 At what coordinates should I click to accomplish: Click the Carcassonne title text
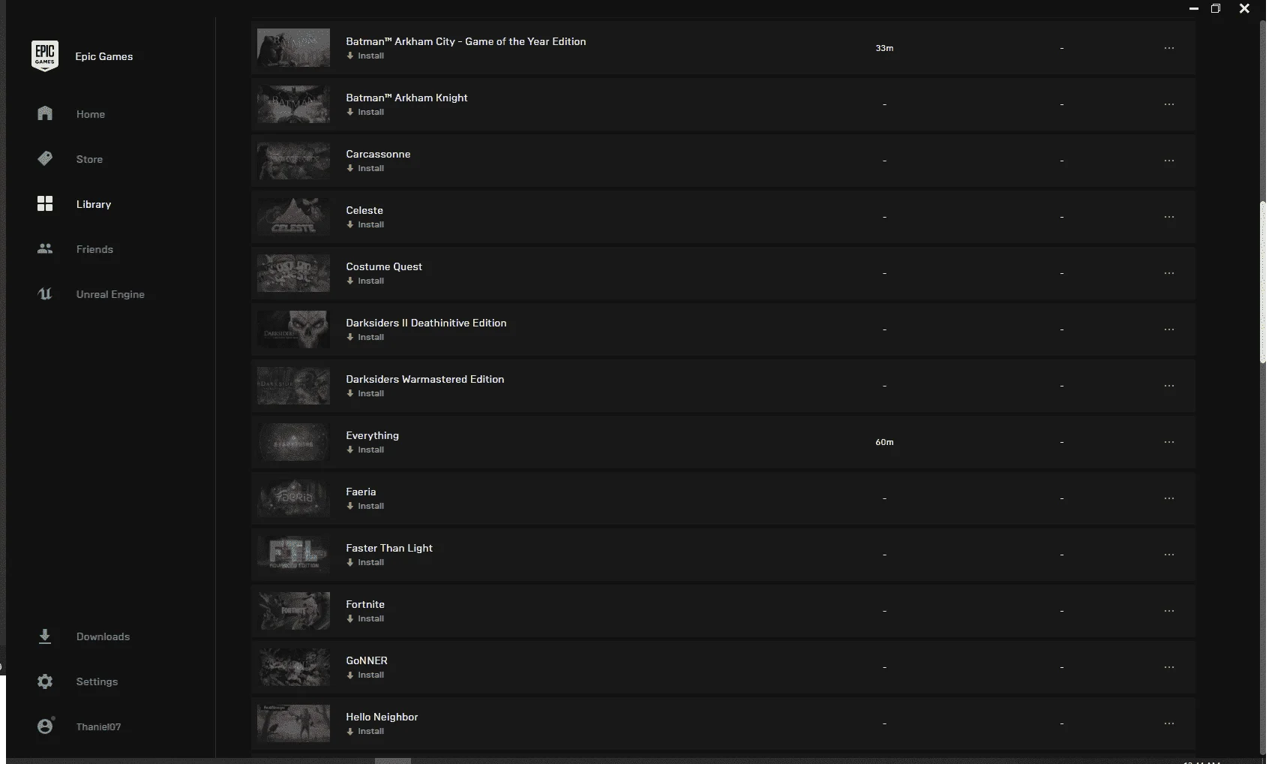(x=378, y=154)
